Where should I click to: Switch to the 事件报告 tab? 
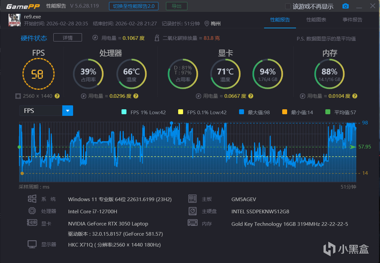[x=352, y=20]
